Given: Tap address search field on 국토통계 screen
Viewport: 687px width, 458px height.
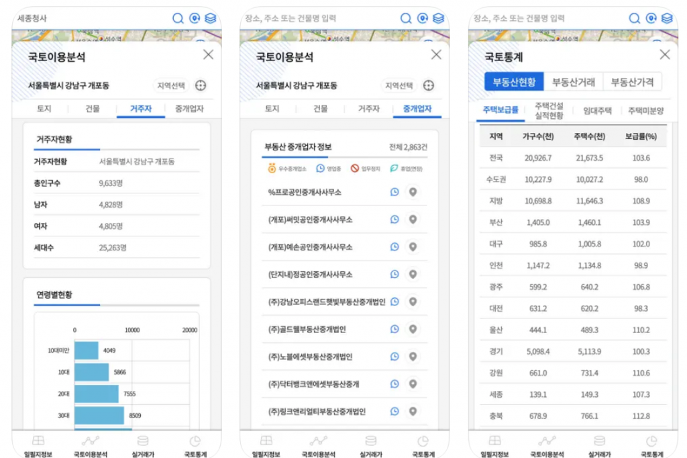Looking at the screenshot, I should [549, 18].
